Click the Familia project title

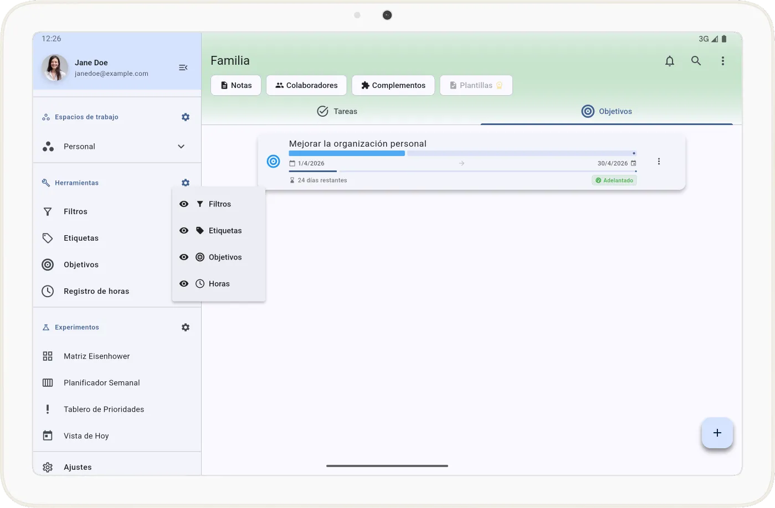coord(230,61)
